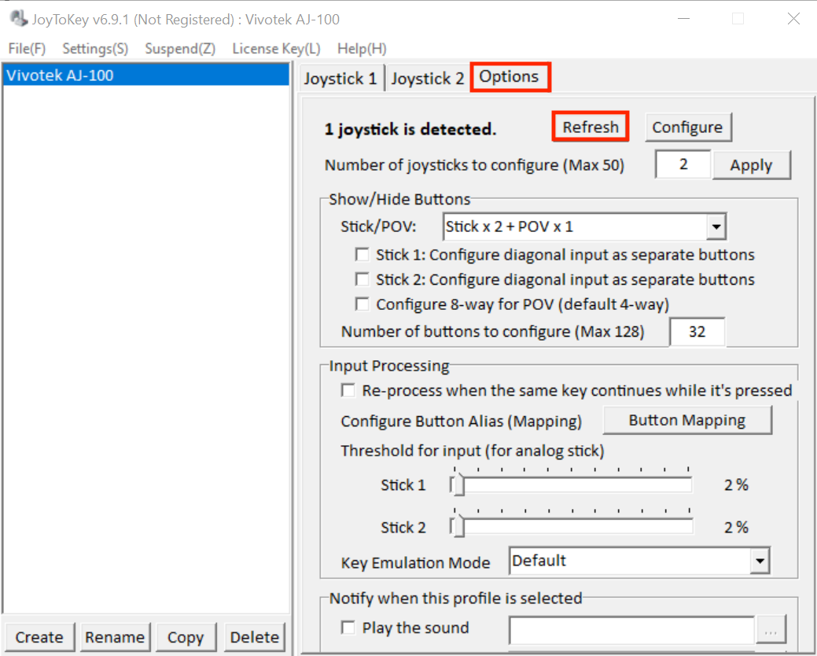Image resolution: width=817 pixels, height=656 pixels.
Task: Expand the Key Emulation Mode dropdown
Action: (759, 562)
